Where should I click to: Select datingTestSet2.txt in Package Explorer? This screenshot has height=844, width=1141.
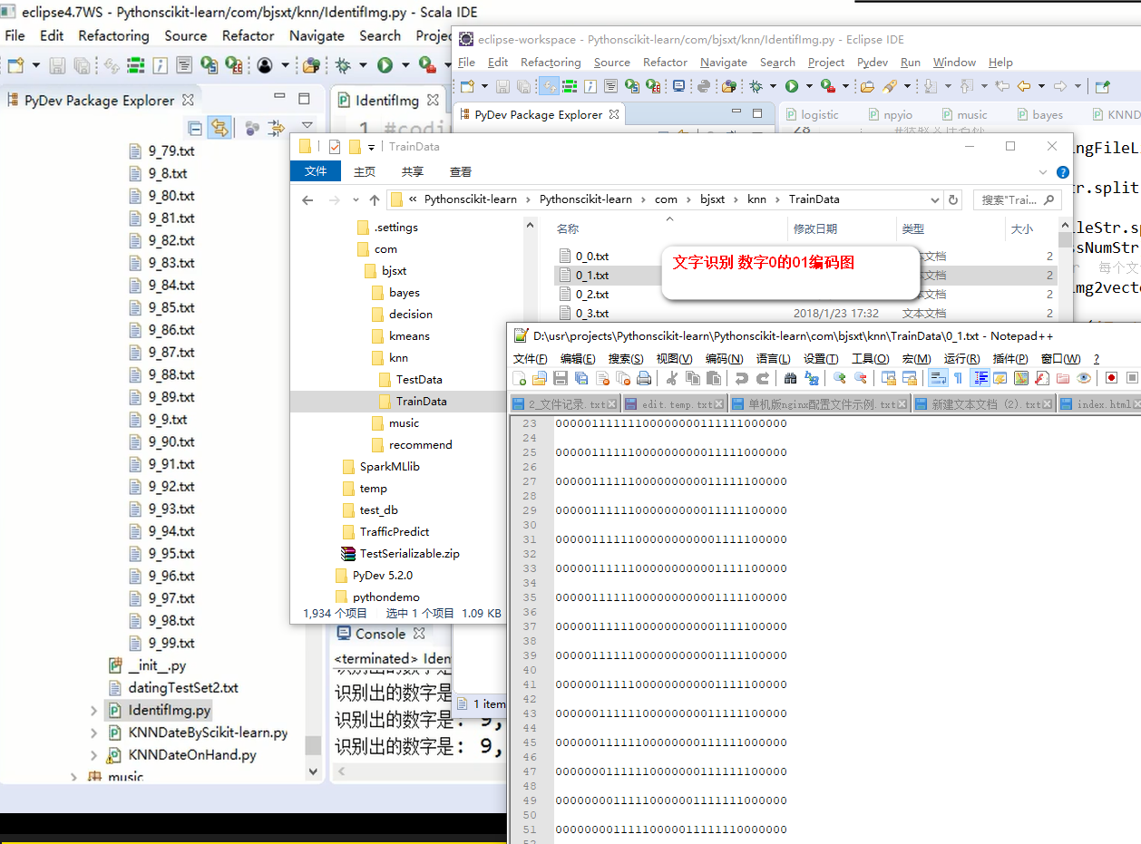[183, 688]
